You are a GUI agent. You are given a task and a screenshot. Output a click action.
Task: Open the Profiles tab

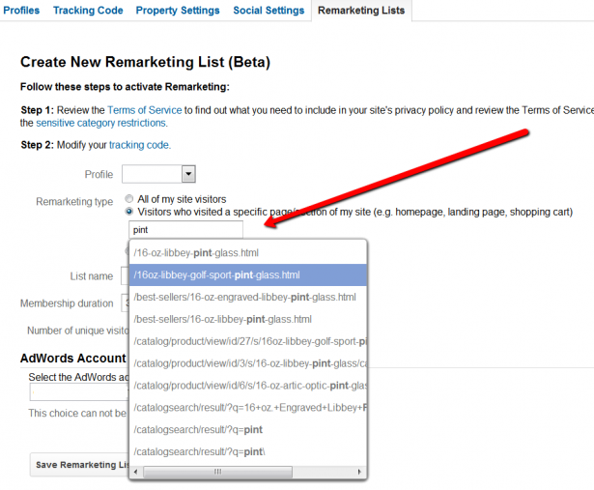pos(21,11)
